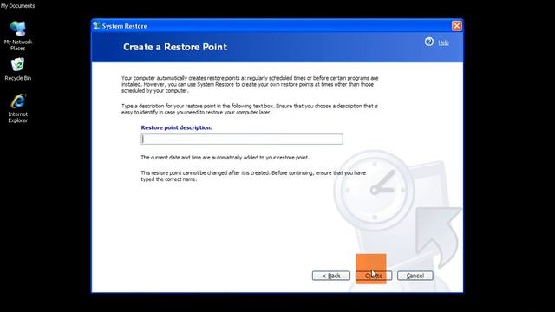The width and height of the screenshot is (555, 312).
Task: Go back with the Back button
Action: tap(331, 276)
